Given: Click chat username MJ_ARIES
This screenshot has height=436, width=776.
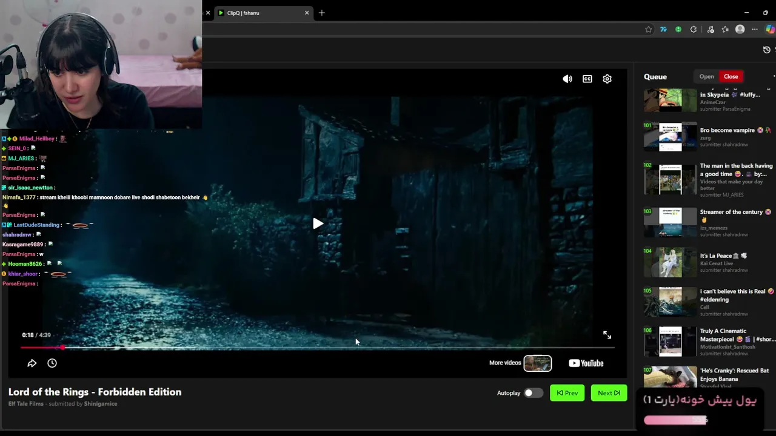Looking at the screenshot, I should [x=21, y=158].
